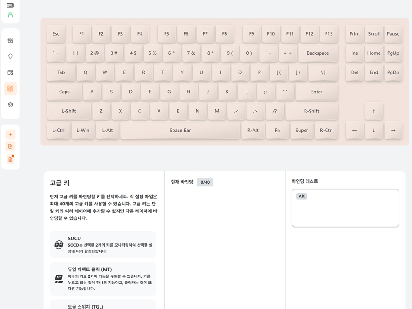Screen dimensions: 412x309
Task: Select the Print key
Action: pyautogui.click(x=354, y=33)
